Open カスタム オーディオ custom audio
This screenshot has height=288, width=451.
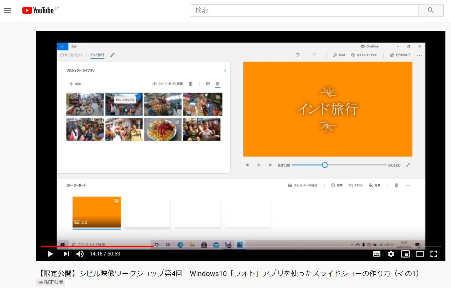[x=364, y=55]
